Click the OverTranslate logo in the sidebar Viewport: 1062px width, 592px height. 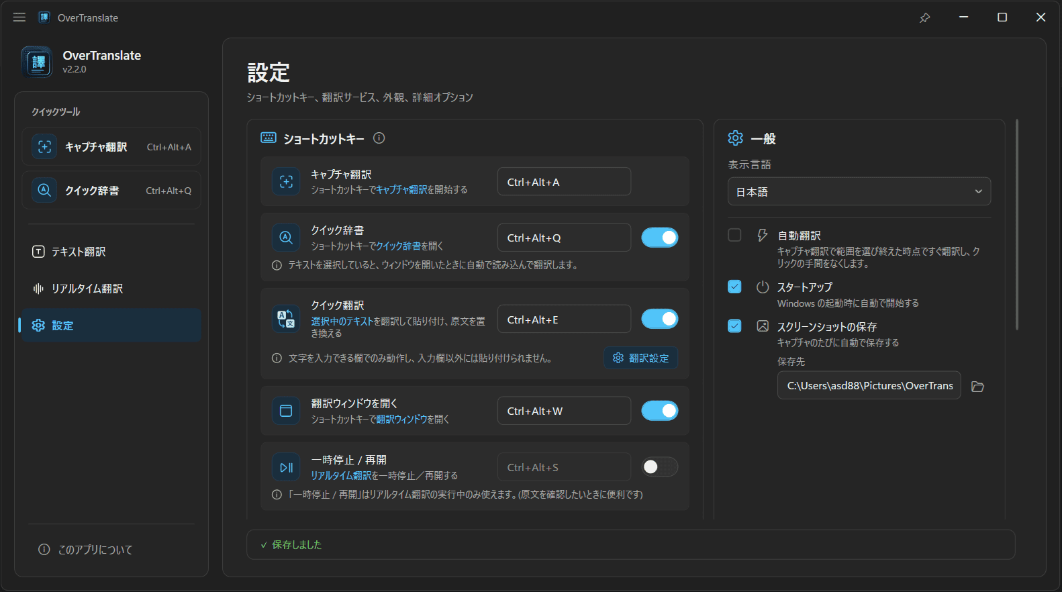pyautogui.click(x=37, y=62)
